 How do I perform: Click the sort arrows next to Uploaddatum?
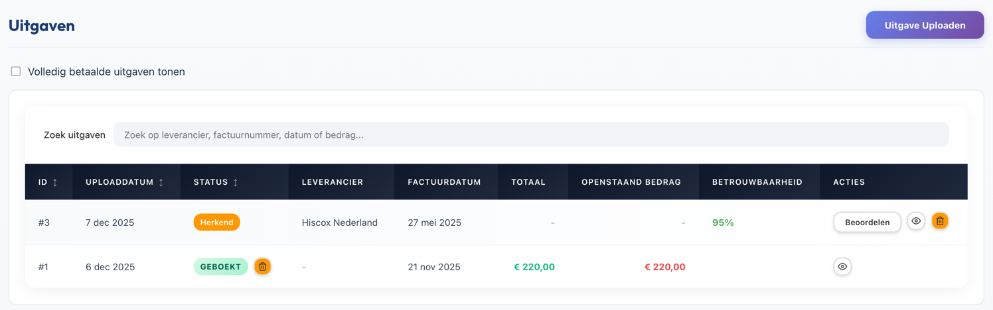(161, 182)
